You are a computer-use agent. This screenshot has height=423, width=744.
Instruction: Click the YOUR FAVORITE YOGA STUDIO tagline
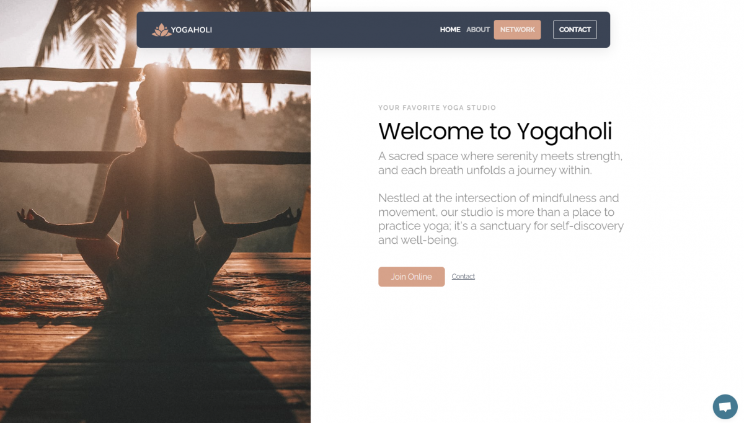pyautogui.click(x=437, y=108)
